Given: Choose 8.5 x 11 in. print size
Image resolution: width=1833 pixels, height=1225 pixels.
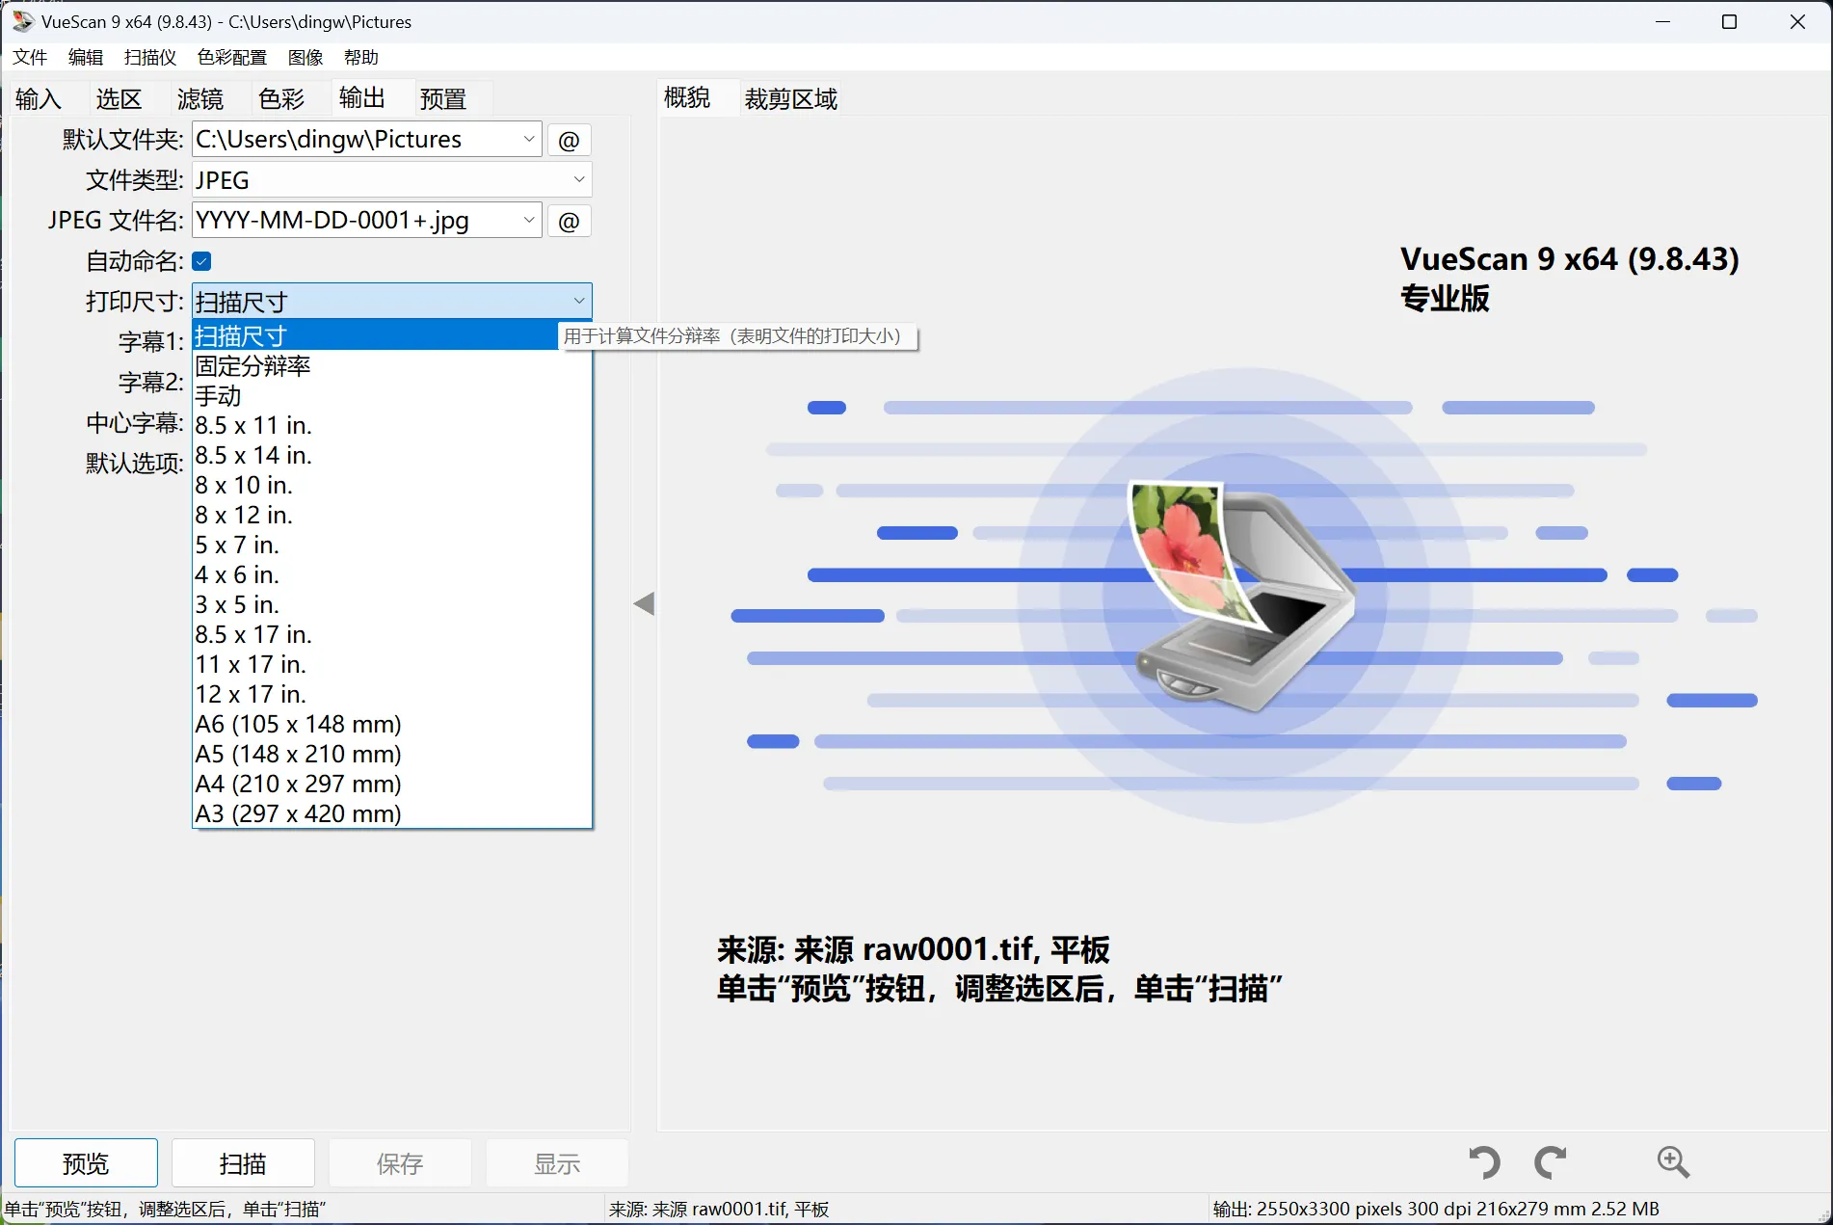Looking at the screenshot, I should [x=253, y=425].
